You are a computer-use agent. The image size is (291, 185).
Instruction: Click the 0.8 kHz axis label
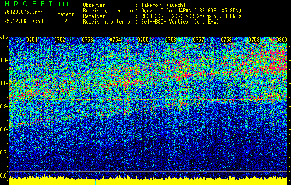coord(4,129)
